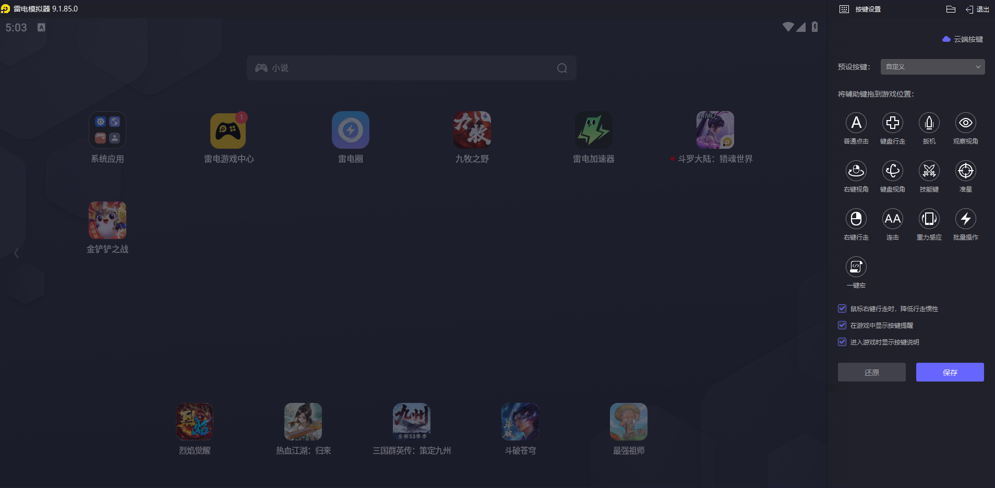Click the battery status icon
The image size is (995, 488).
pyautogui.click(x=815, y=27)
